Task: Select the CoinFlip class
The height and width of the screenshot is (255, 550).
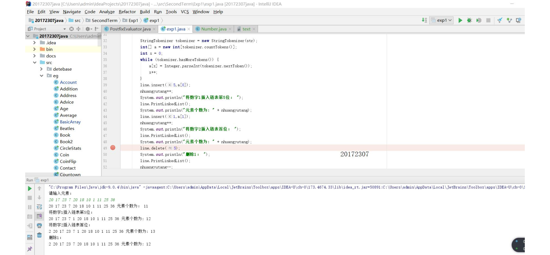Action: (68, 162)
